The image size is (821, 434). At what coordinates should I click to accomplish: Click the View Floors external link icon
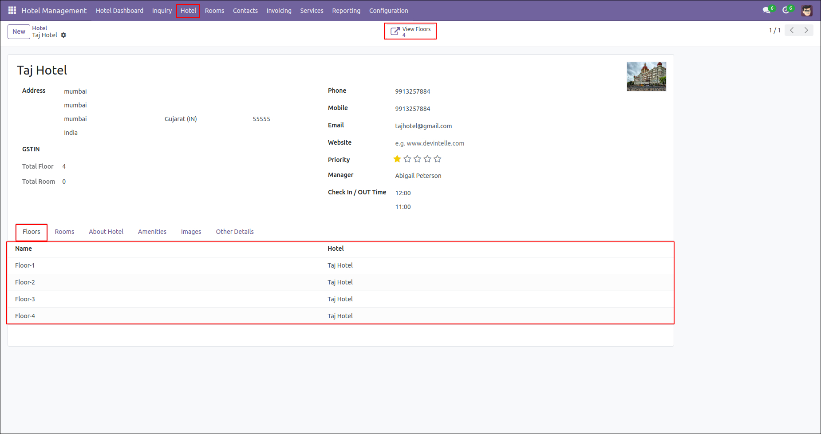[x=395, y=31]
